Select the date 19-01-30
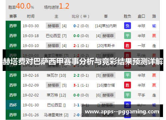 [x=31, y=105]
